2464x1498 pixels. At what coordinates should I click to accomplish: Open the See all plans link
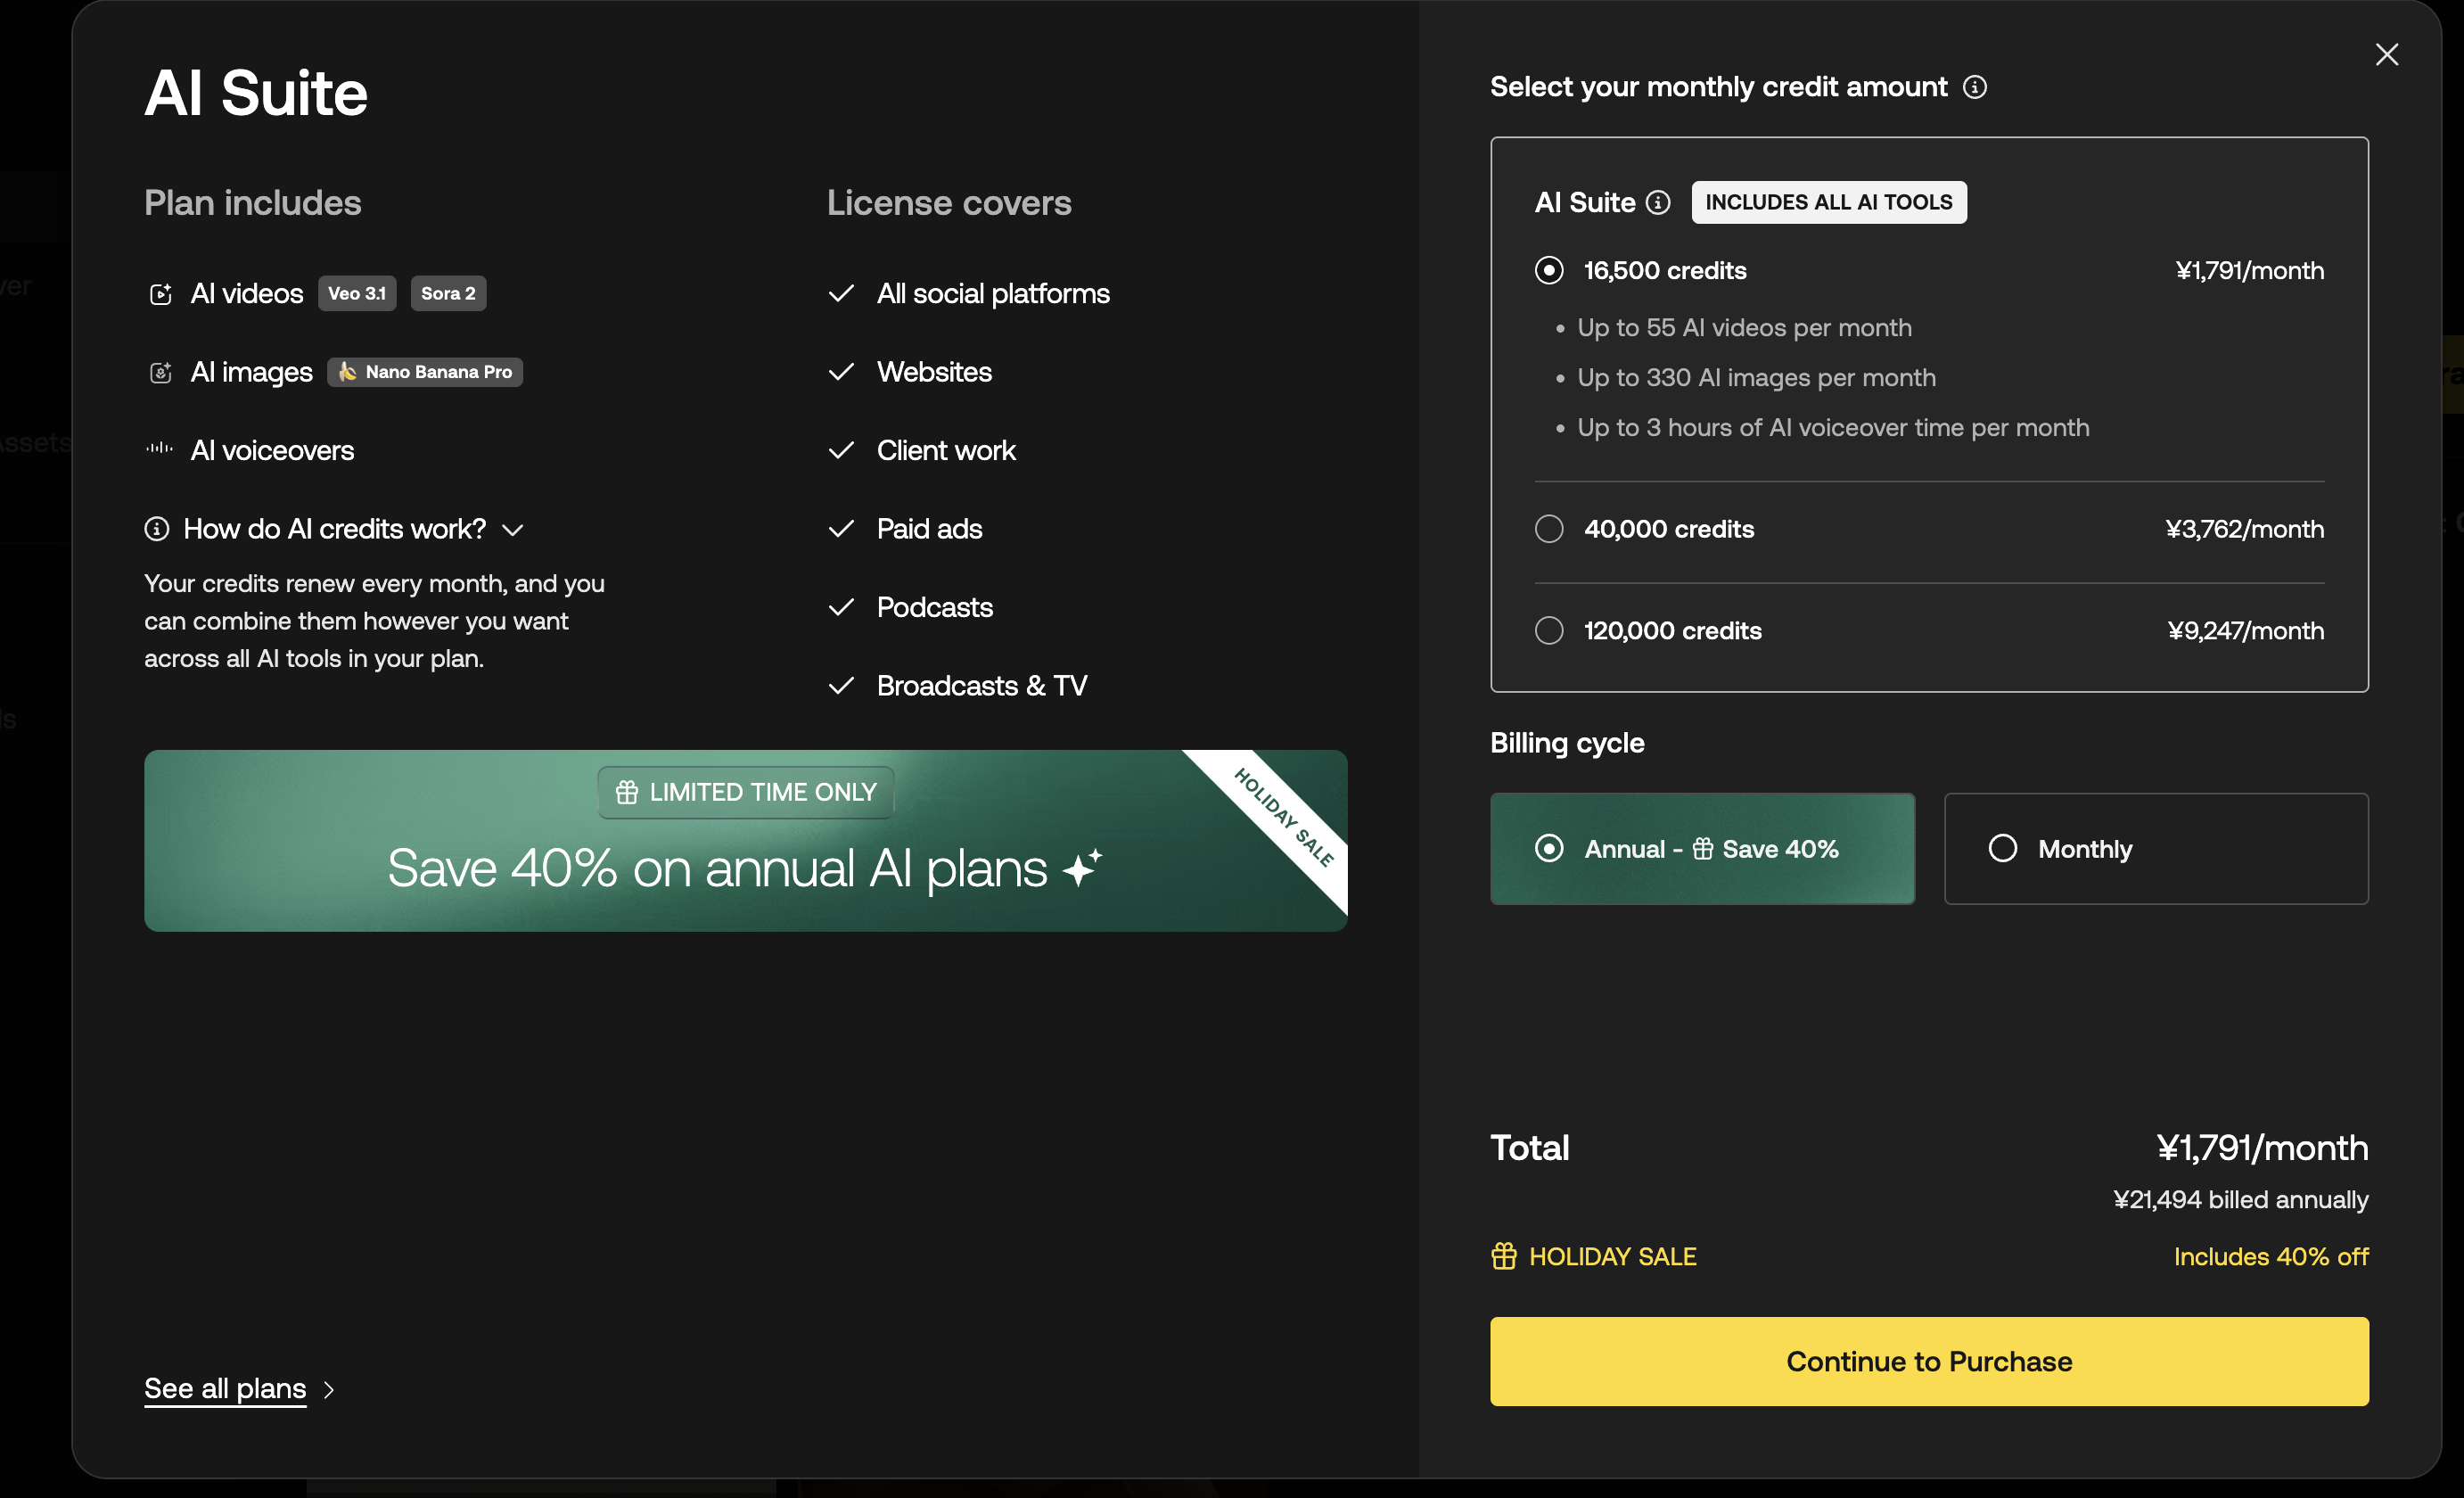pos(225,1388)
